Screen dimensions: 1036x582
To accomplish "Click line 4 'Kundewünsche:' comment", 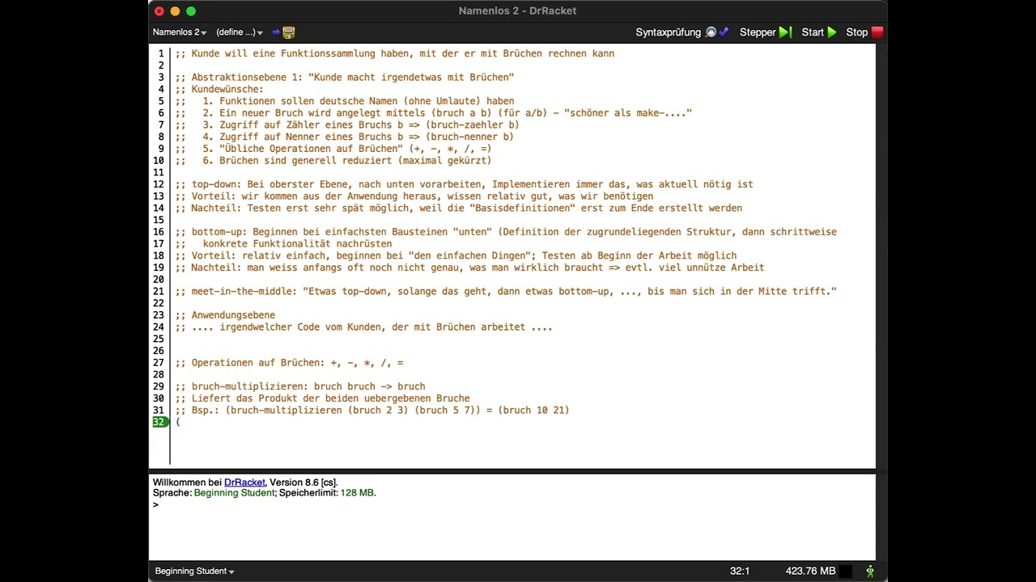I will pos(219,89).
